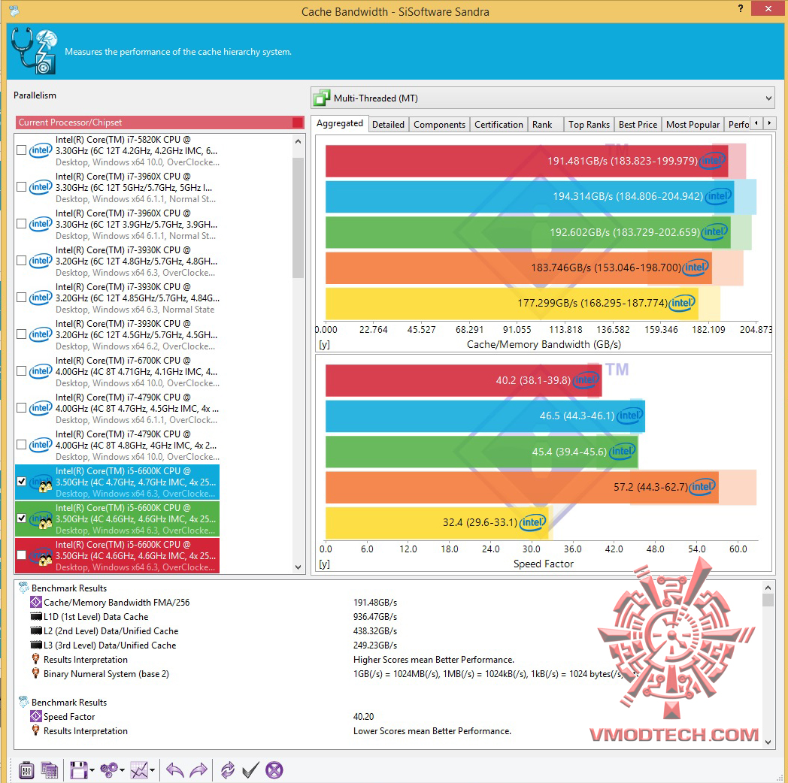Click processor list scroll up arrow
788x783 pixels.
(x=298, y=141)
